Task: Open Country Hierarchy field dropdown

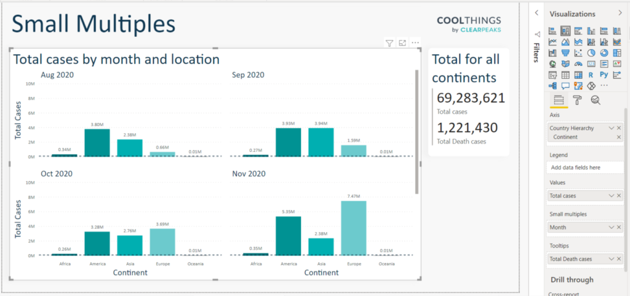Action: coord(611,128)
